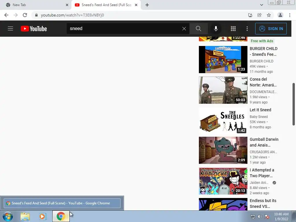View site info via the padlock icon
The image size is (296, 222).
(36, 15)
